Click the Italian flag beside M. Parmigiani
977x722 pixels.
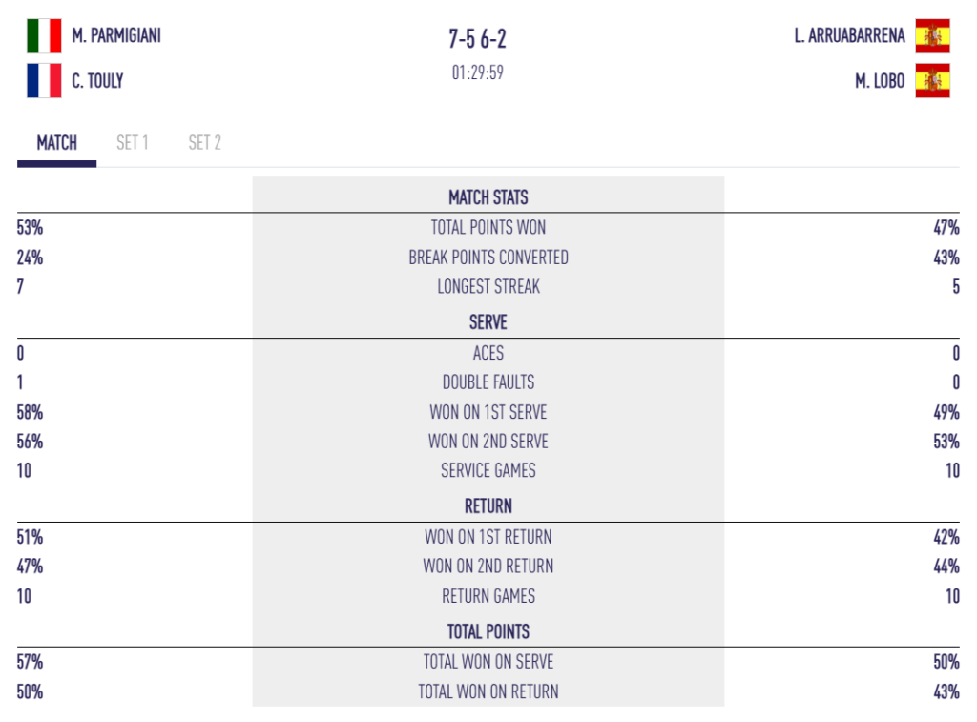44,36
